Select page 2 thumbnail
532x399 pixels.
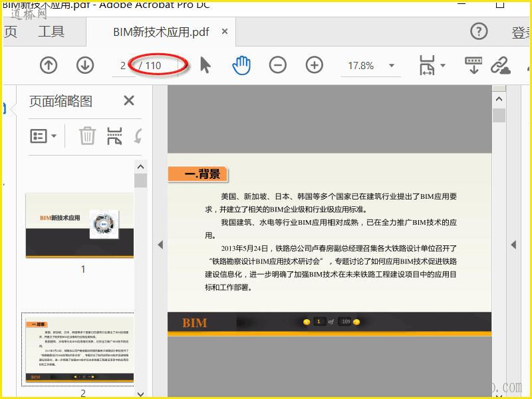pyautogui.click(x=80, y=350)
